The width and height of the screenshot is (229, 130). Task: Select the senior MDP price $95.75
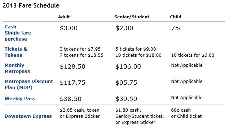click(126, 83)
